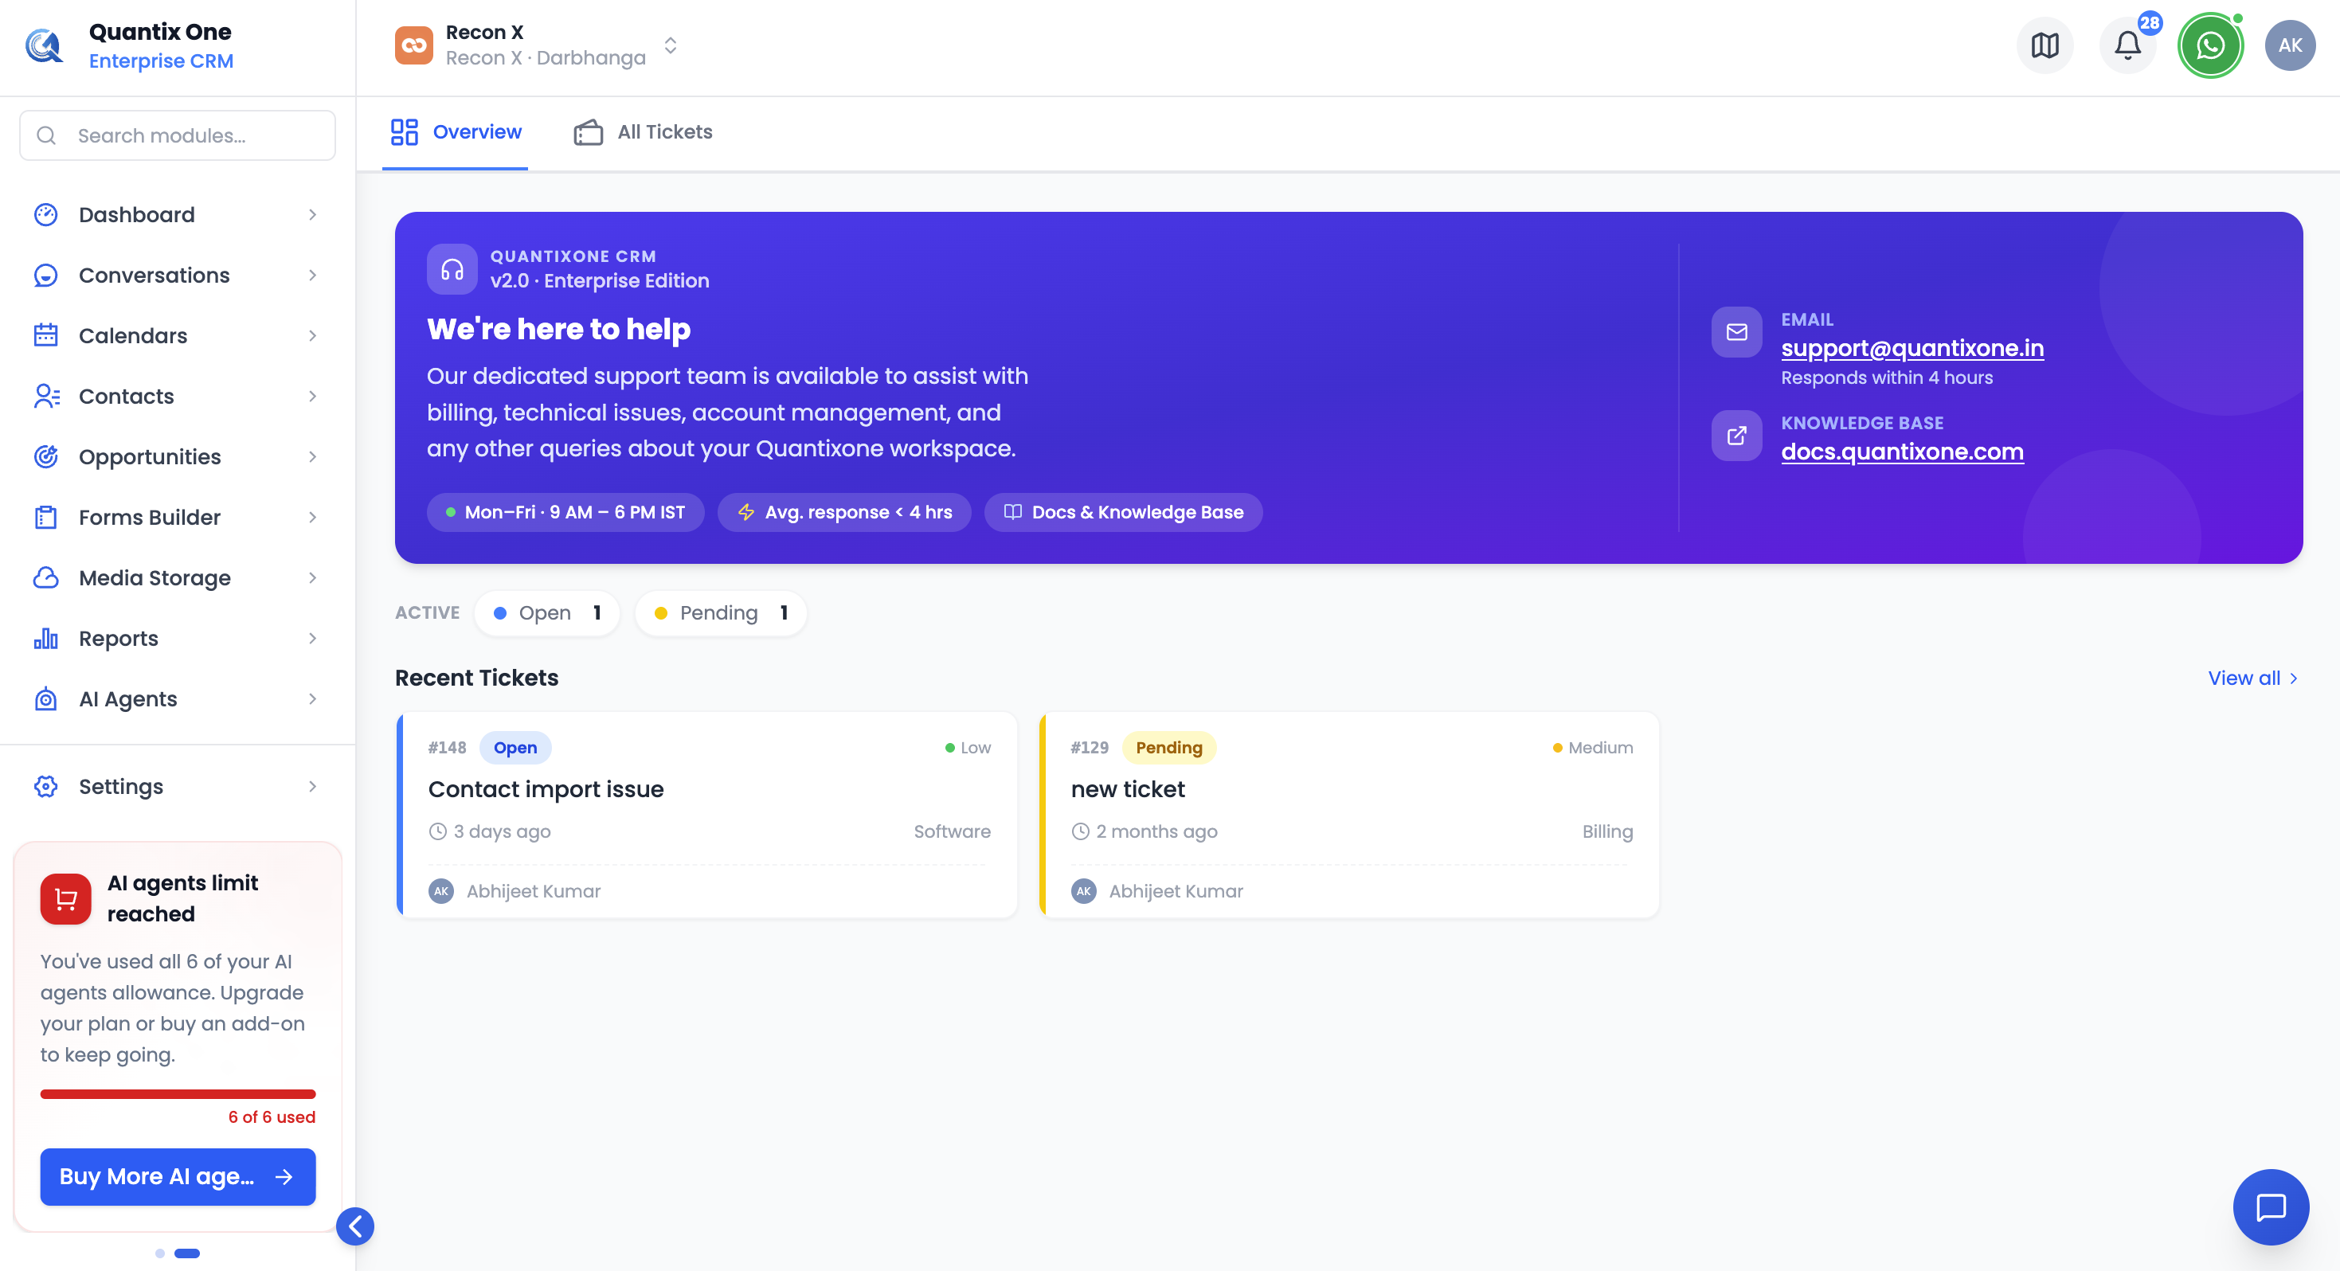This screenshot has height=1271, width=2340.
Task: Click the Open badge on ticket #148
Action: click(515, 748)
